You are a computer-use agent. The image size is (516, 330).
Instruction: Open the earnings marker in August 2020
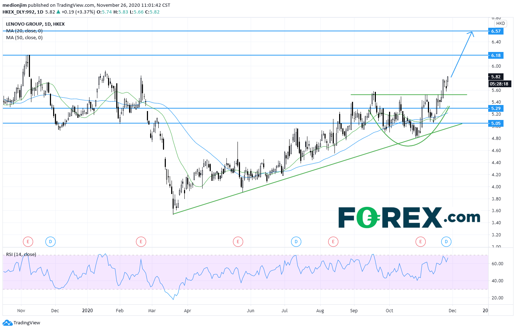click(333, 242)
